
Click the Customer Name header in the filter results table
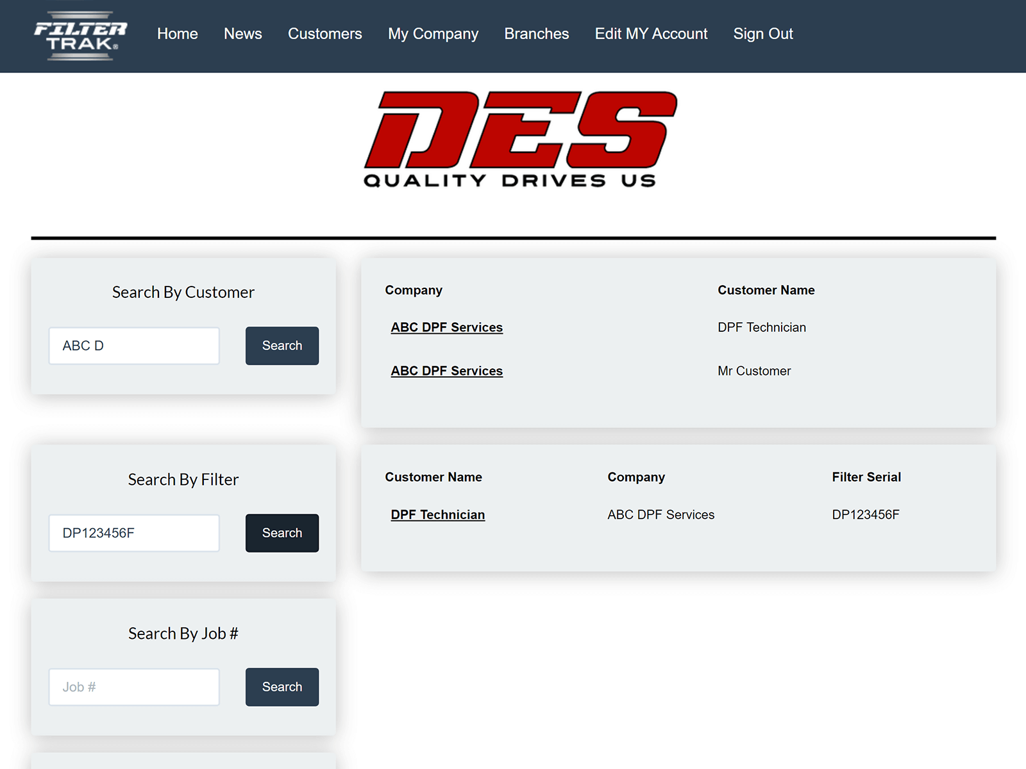(433, 477)
